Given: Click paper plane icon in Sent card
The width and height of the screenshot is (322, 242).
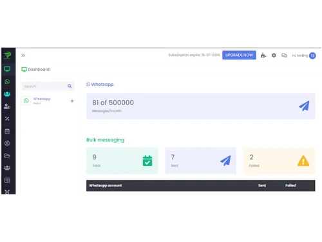Looking at the screenshot, I should point(225,161).
